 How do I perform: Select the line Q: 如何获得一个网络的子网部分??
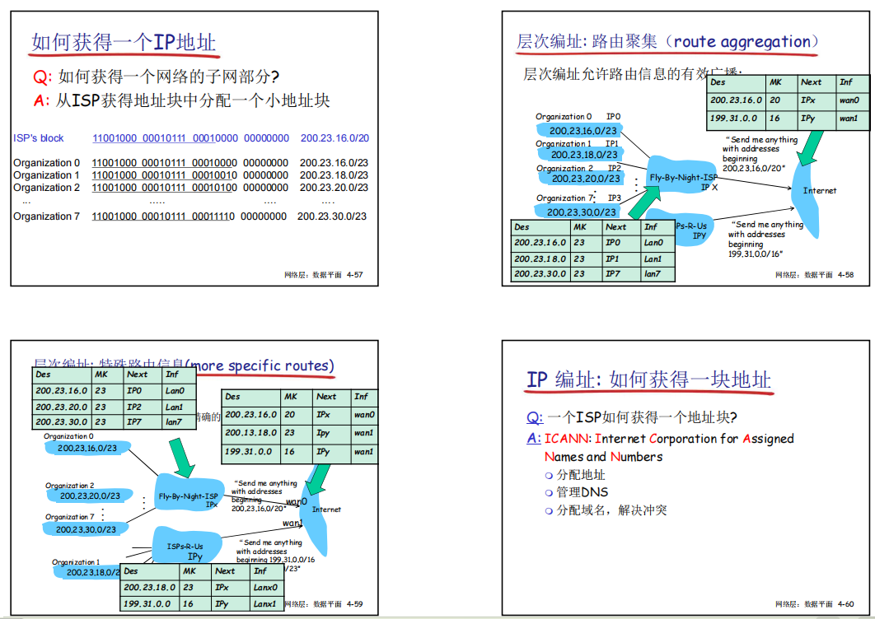coord(156,76)
